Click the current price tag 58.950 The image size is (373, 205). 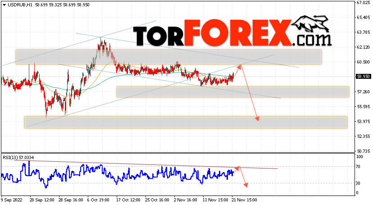(363, 77)
